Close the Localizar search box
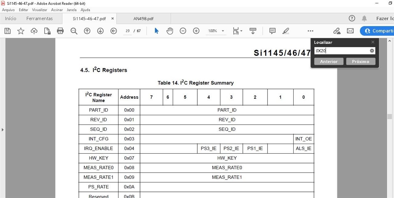This screenshot has width=394, height=198. [x=373, y=42]
